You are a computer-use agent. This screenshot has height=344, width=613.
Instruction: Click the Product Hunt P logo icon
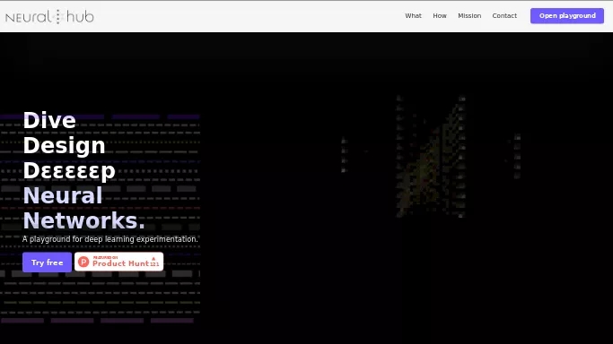83,262
